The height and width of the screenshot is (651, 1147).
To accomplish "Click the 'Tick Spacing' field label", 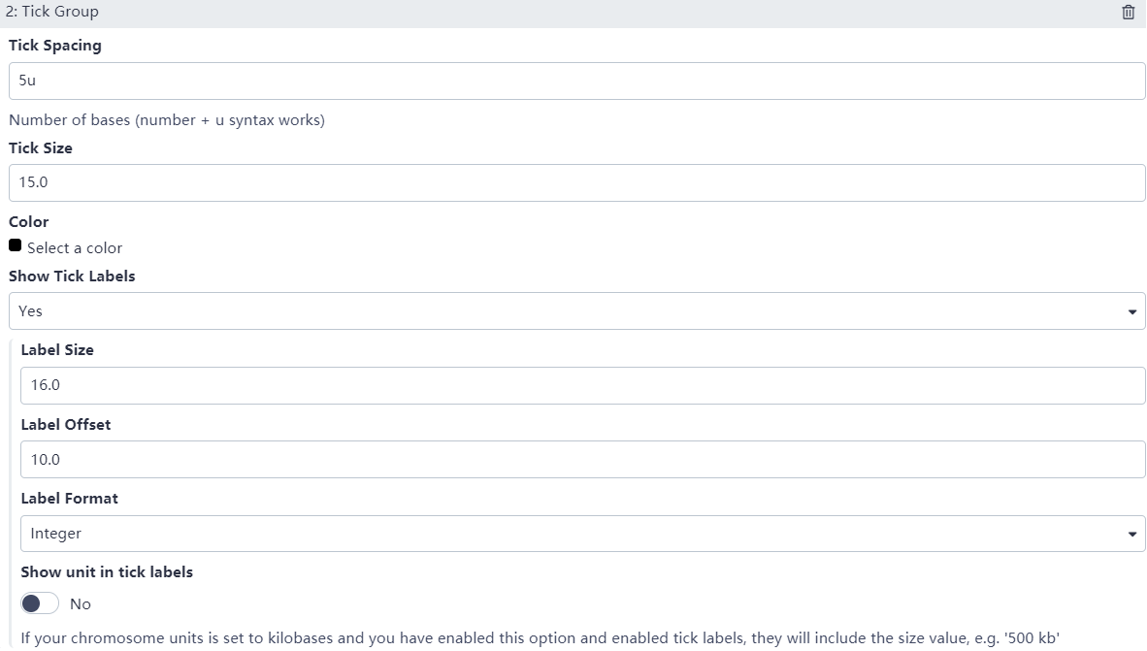I will click(55, 46).
